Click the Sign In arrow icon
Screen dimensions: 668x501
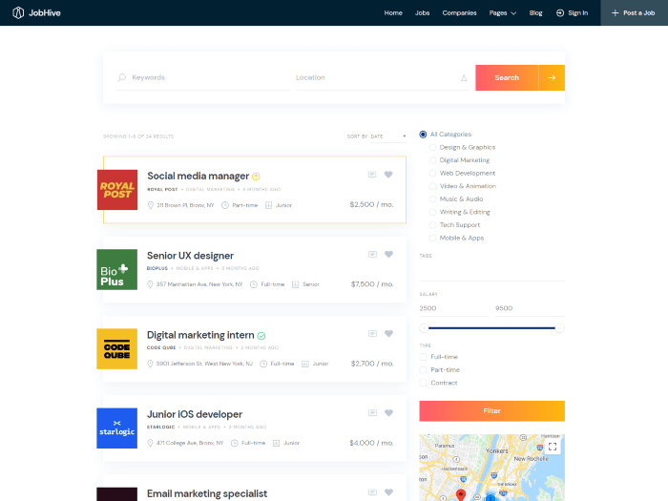[560, 12]
